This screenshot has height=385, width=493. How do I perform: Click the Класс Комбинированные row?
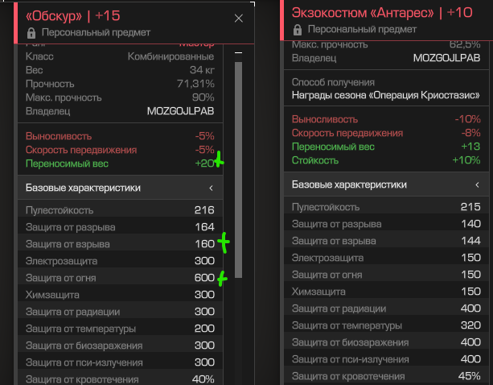[x=120, y=56]
